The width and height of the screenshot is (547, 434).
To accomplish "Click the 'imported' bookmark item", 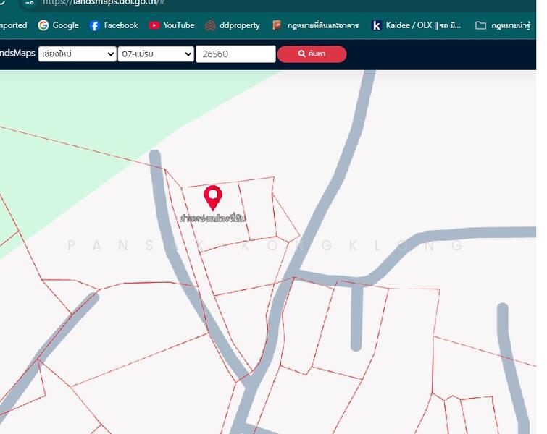I will pyautogui.click(x=13, y=25).
